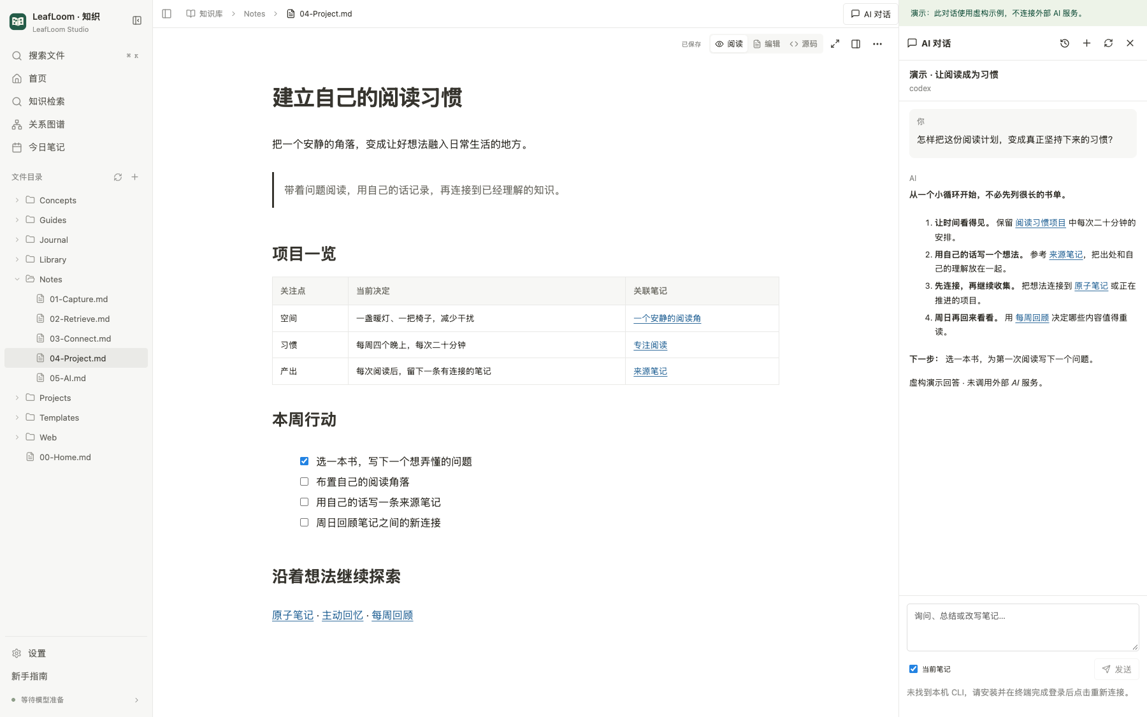
Task: Click the 发送 send button
Action: 1116,669
